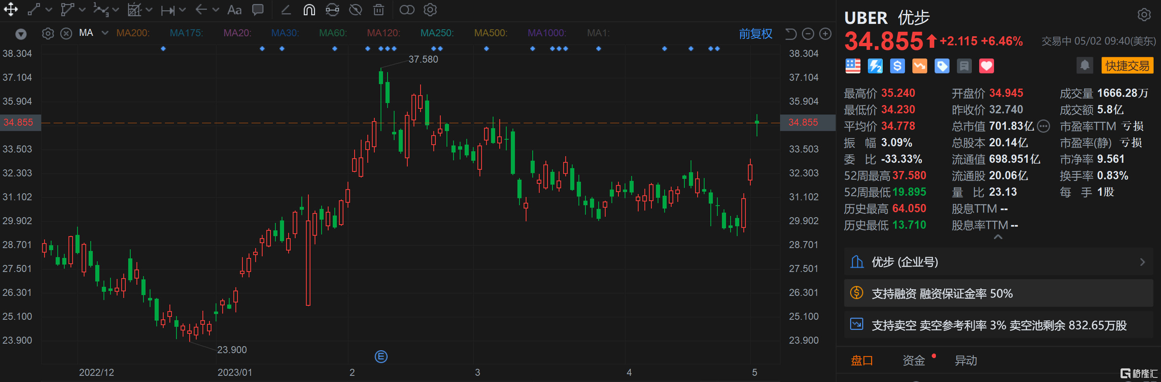1161x382 pixels.
Task: Remove the MA indicator with X icon
Action: coord(66,33)
